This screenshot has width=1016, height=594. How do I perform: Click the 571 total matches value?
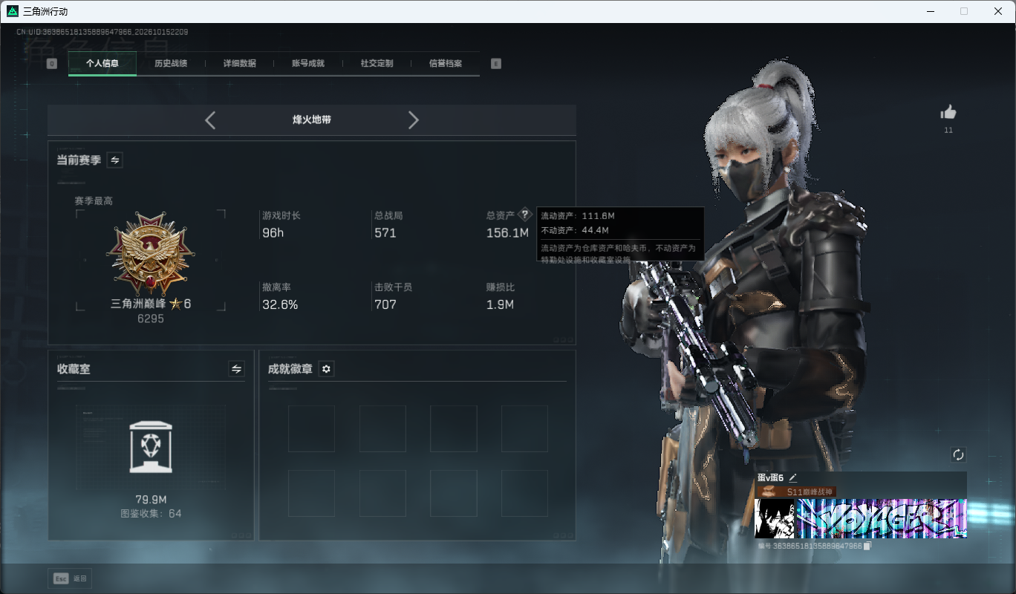click(385, 233)
